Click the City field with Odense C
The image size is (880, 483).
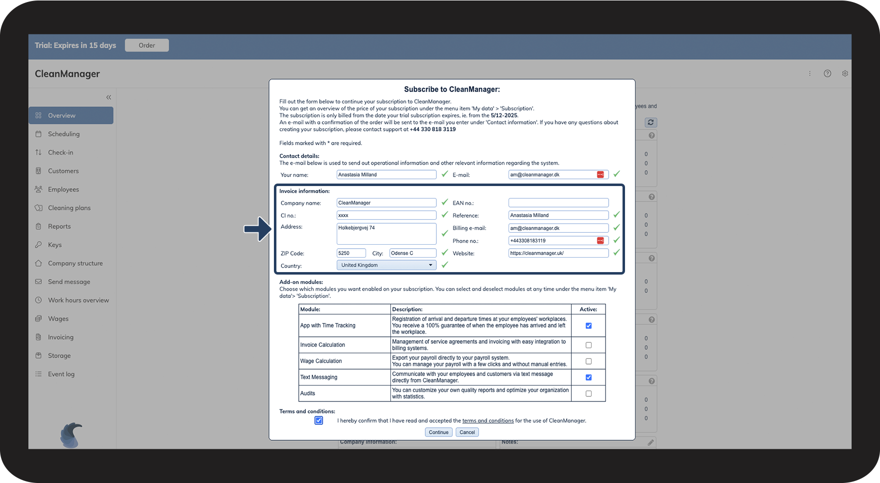pyautogui.click(x=413, y=253)
